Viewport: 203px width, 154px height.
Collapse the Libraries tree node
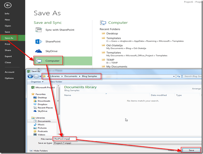(x=30, y=118)
